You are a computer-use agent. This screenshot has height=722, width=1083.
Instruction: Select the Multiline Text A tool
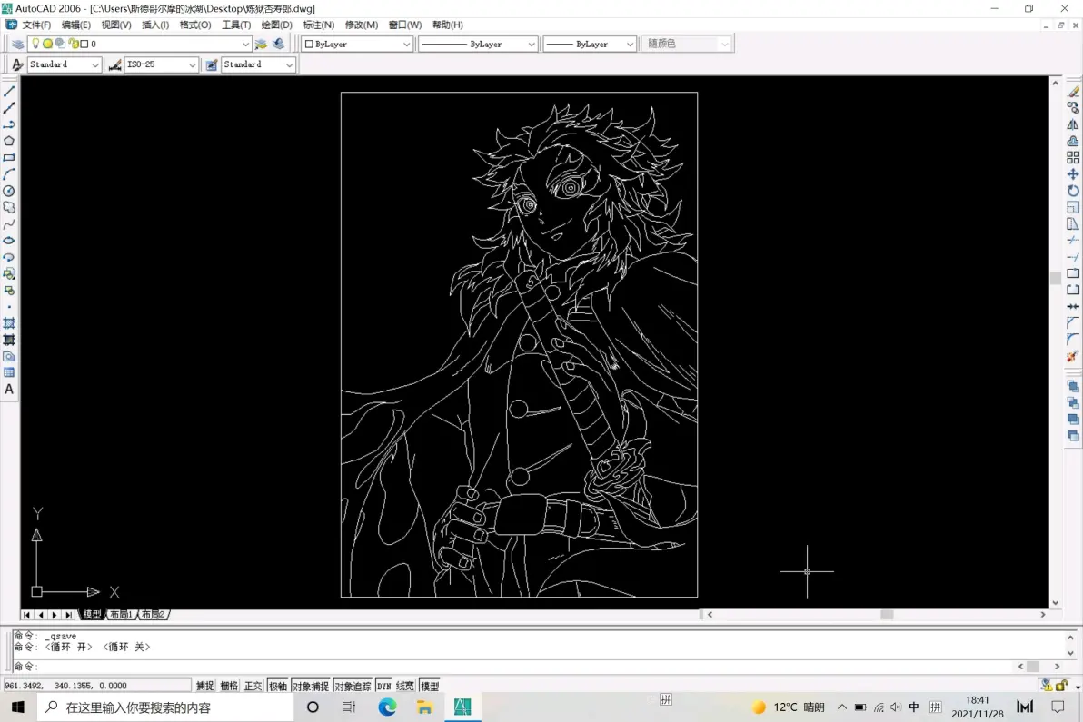click(9, 390)
